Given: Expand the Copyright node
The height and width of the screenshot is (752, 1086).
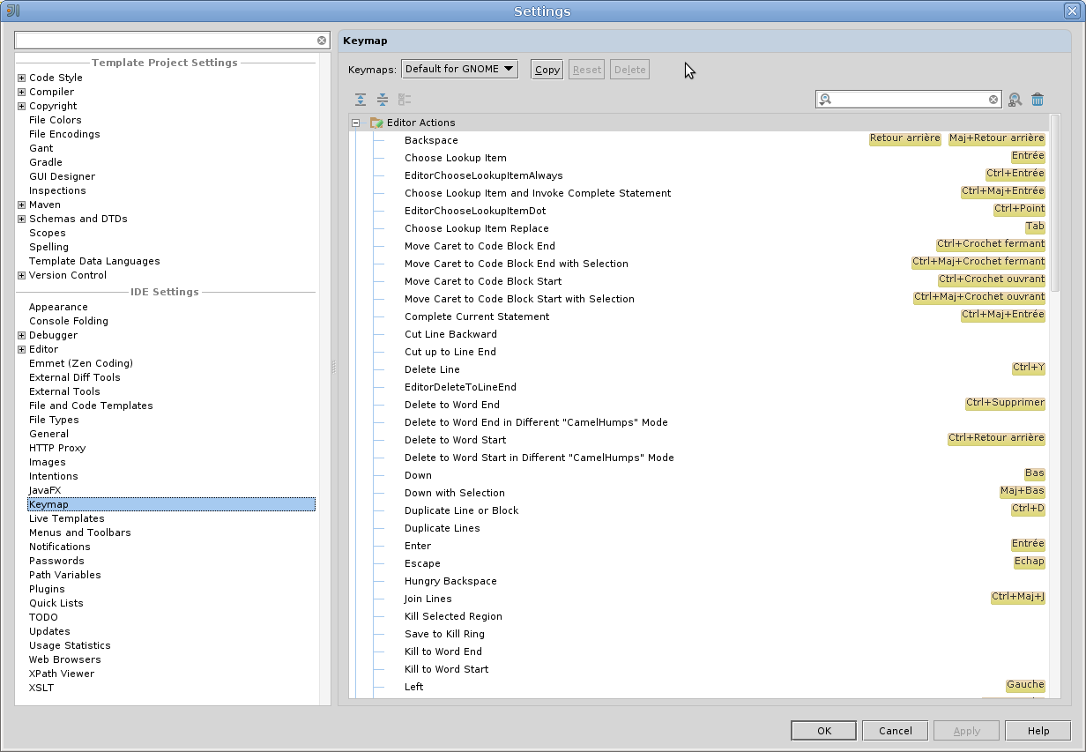Looking at the screenshot, I should pos(21,106).
